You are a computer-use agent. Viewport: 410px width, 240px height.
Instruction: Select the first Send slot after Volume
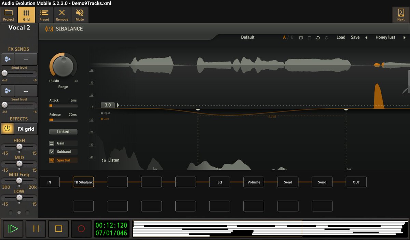tap(288, 182)
